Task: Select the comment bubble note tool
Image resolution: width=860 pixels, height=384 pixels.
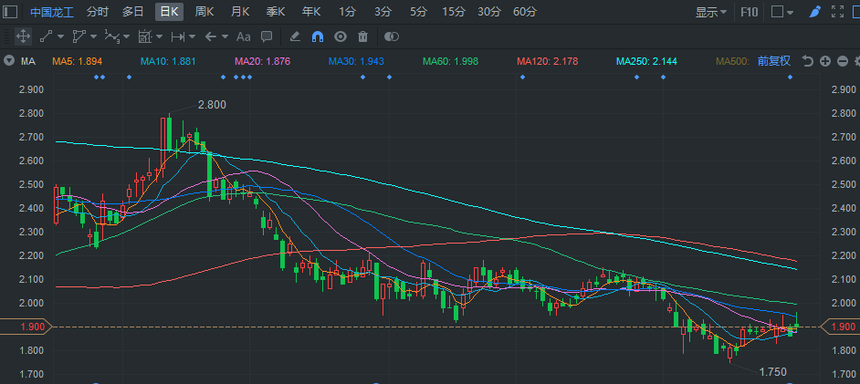Action: (x=267, y=36)
